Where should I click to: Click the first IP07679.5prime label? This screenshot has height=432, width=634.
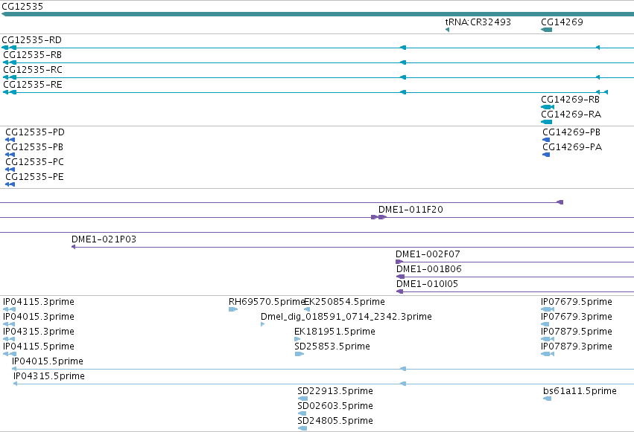click(x=577, y=302)
